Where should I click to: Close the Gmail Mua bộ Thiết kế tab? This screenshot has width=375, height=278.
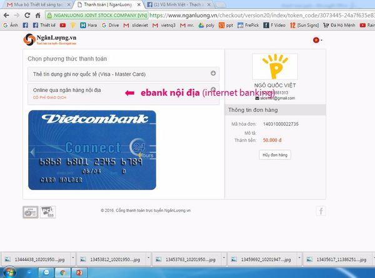(69, 4)
